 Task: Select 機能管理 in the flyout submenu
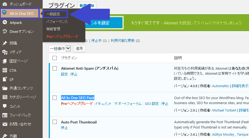click(x=53, y=29)
